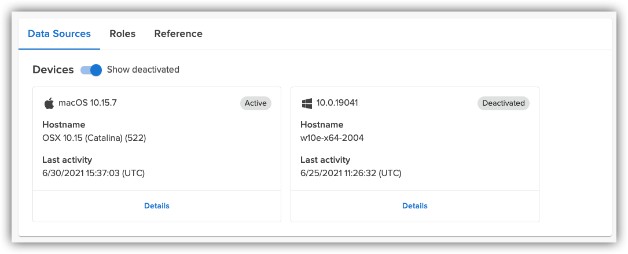View Details of the w10e-x64-2004 device
Image resolution: width=628 pixels, height=254 pixels.
tap(414, 206)
